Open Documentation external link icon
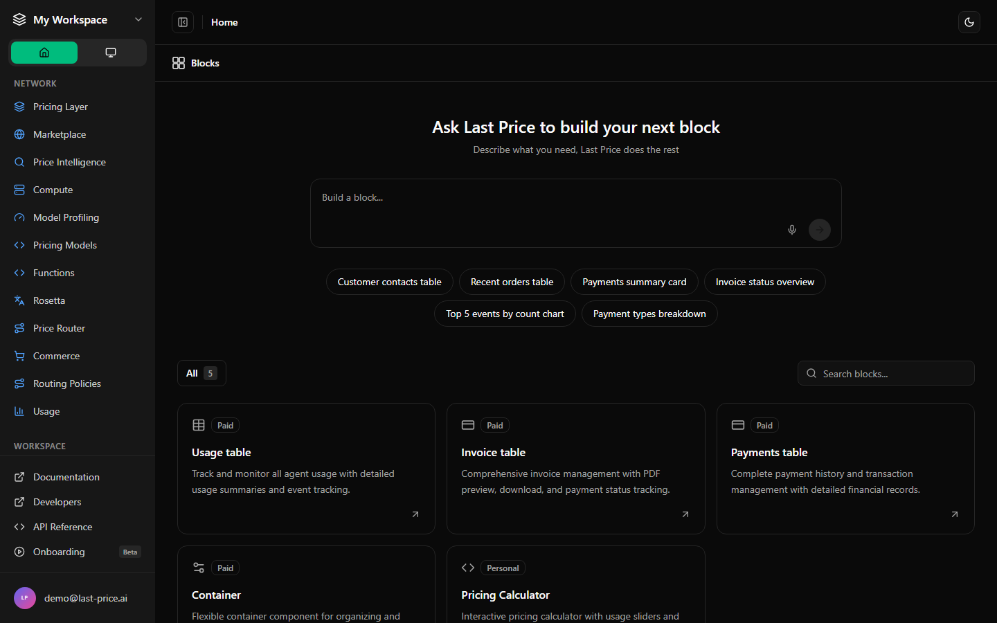 pos(19,477)
